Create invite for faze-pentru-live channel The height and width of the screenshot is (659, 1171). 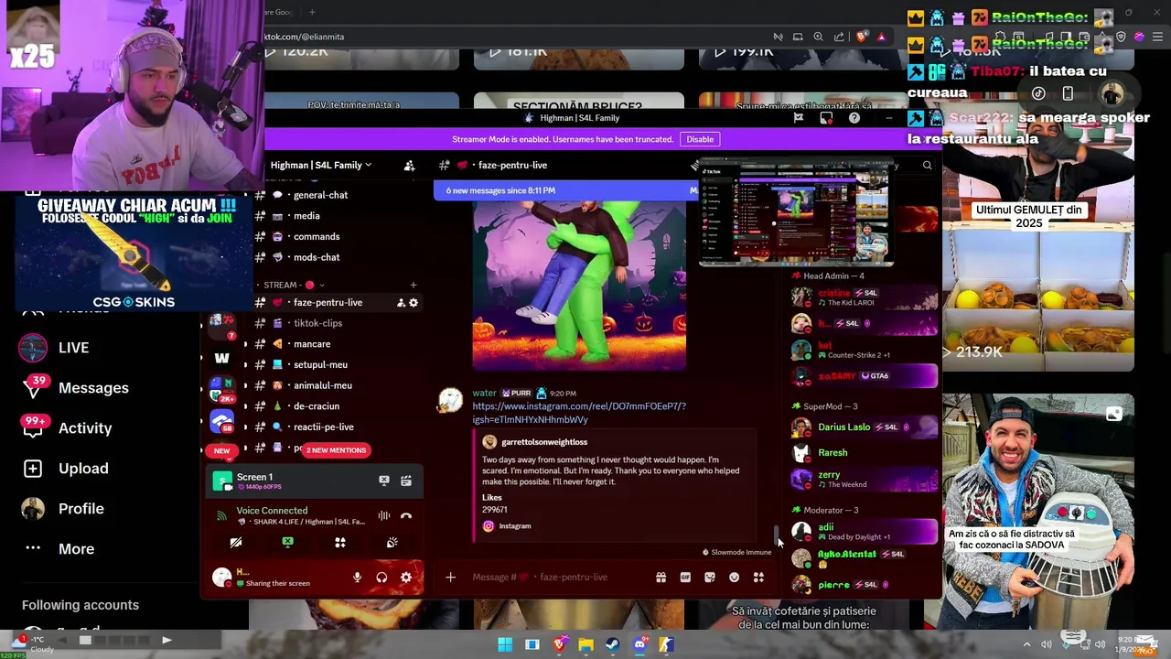coord(401,303)
